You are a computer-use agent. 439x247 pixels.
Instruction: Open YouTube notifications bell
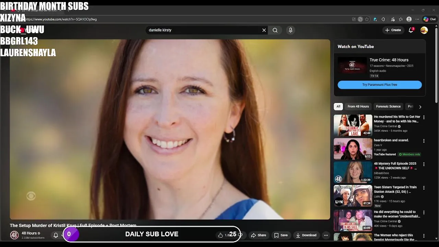click(x=411, y=30)
